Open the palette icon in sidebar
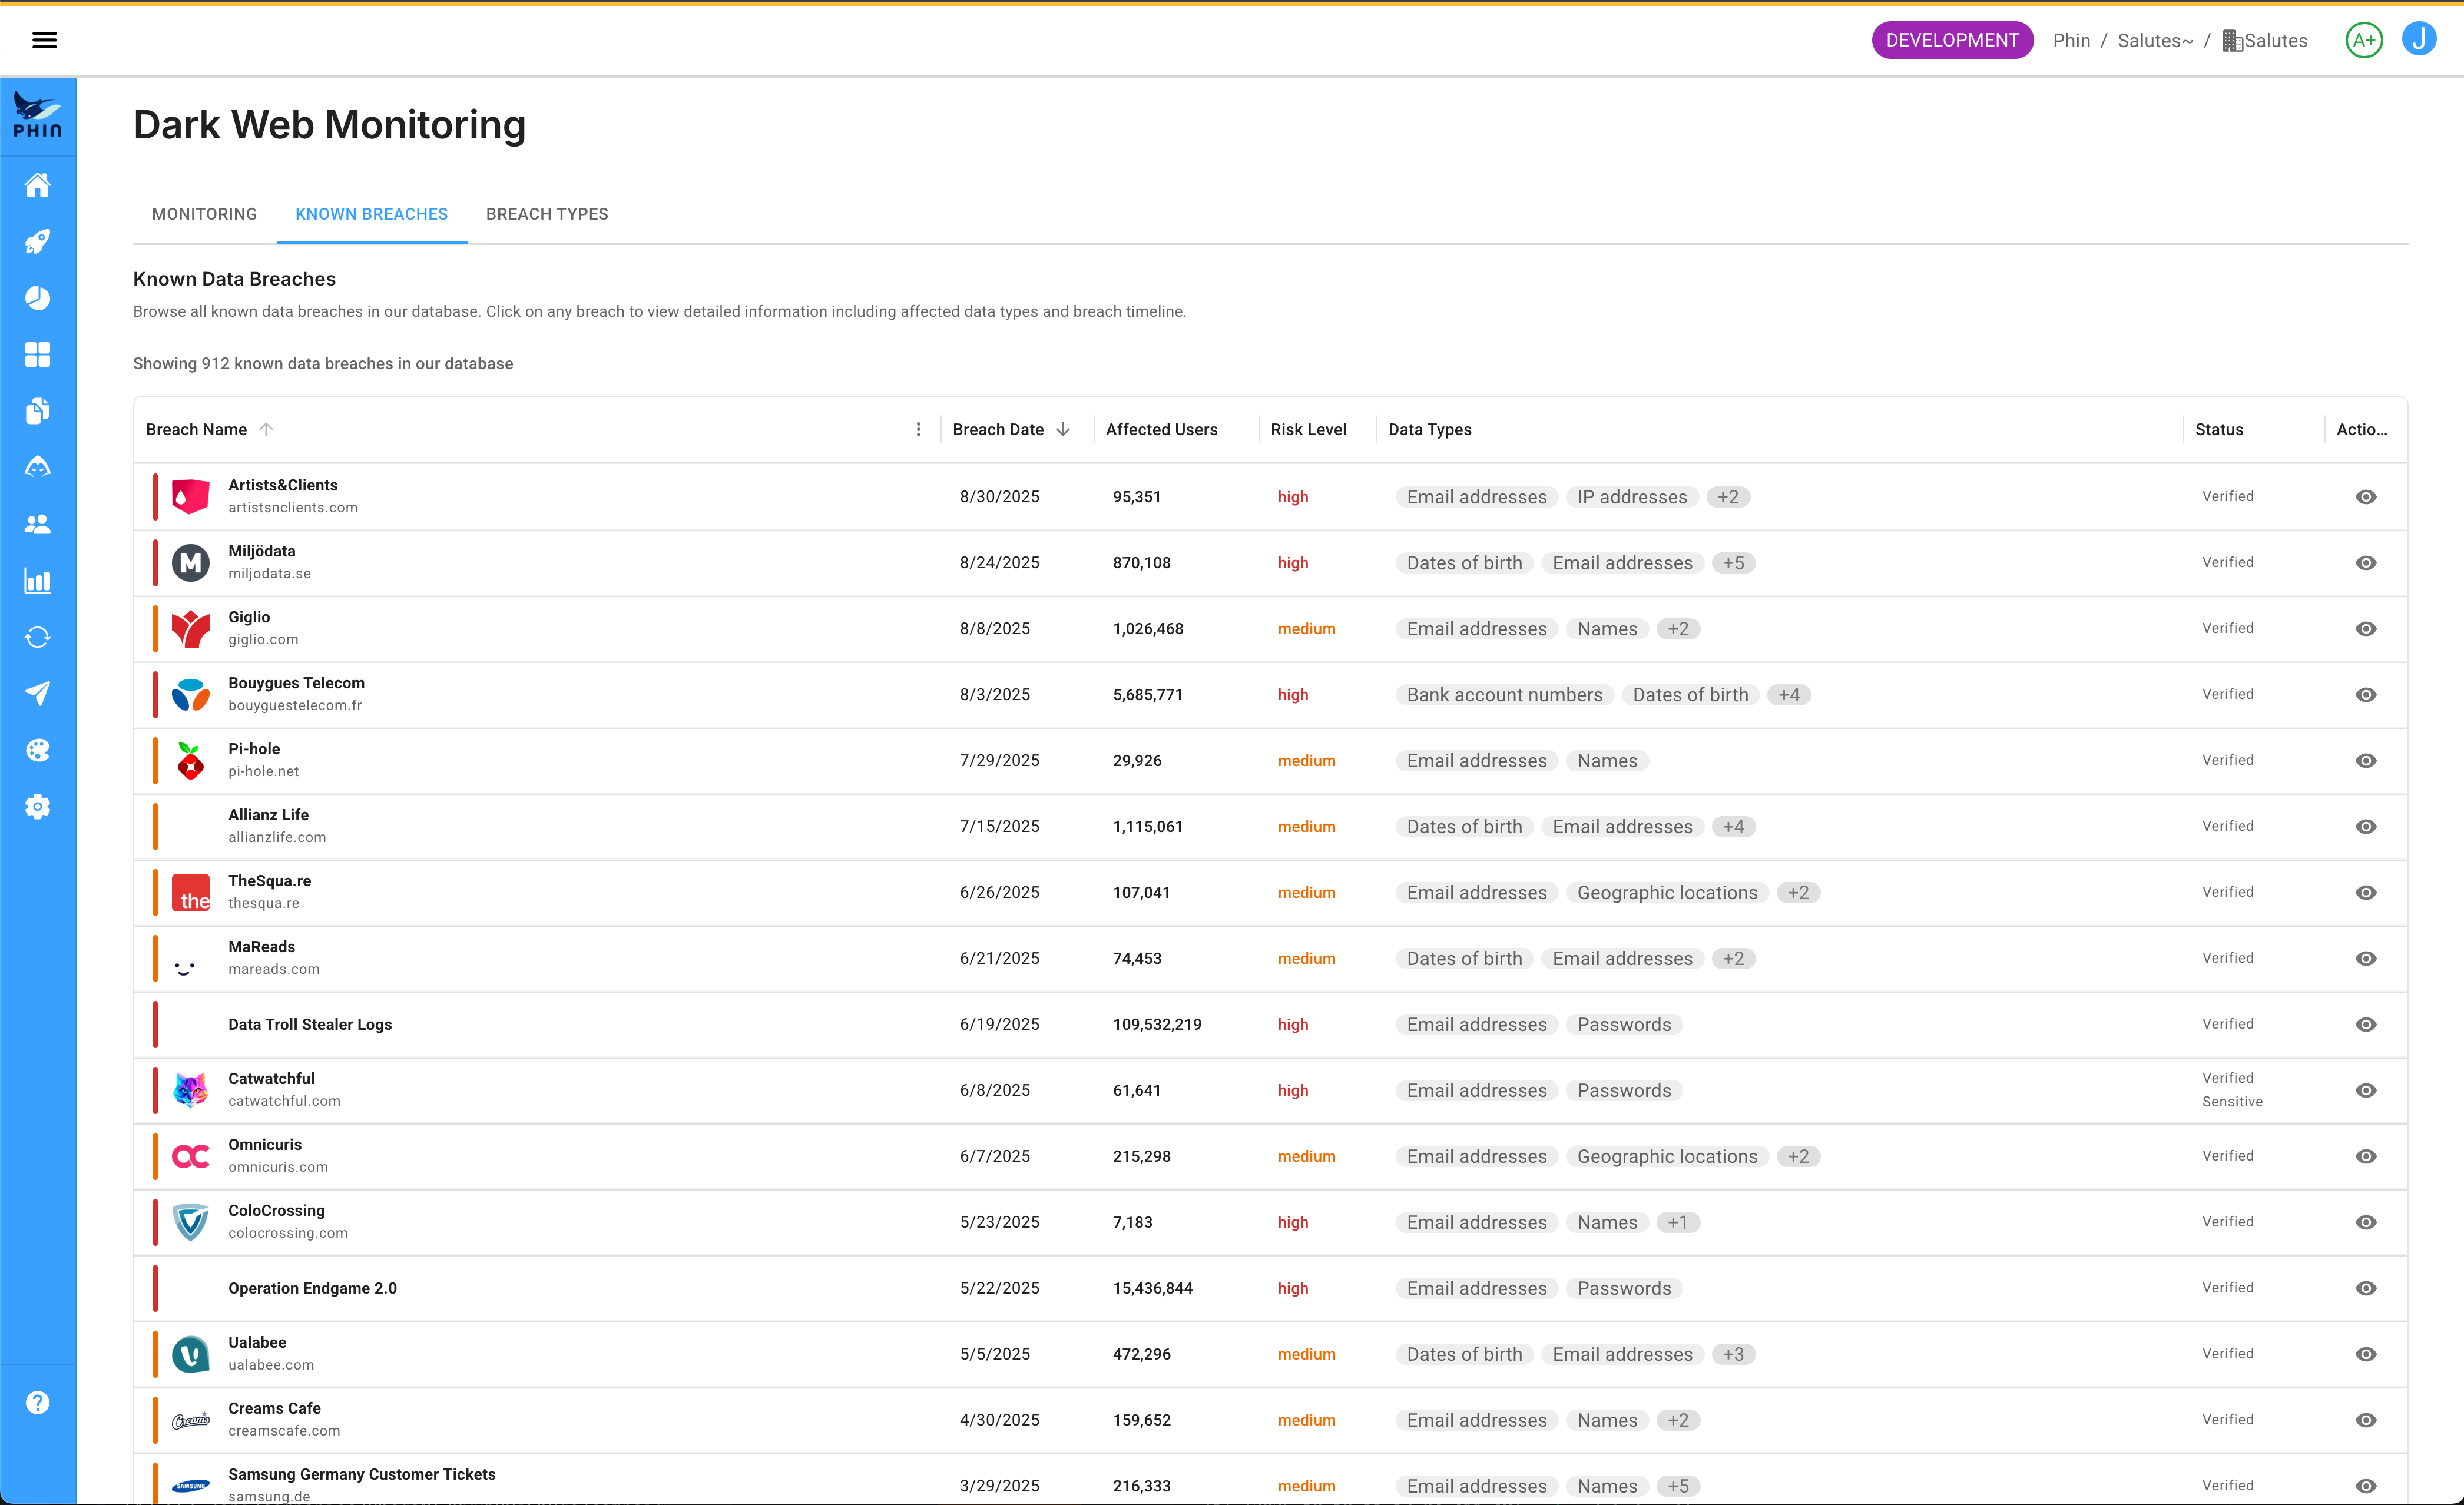 (38, 750)
